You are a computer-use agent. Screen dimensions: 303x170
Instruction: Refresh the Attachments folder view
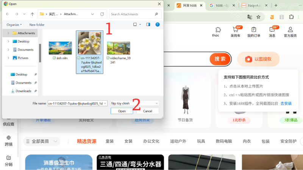click(x=102, y=14)
